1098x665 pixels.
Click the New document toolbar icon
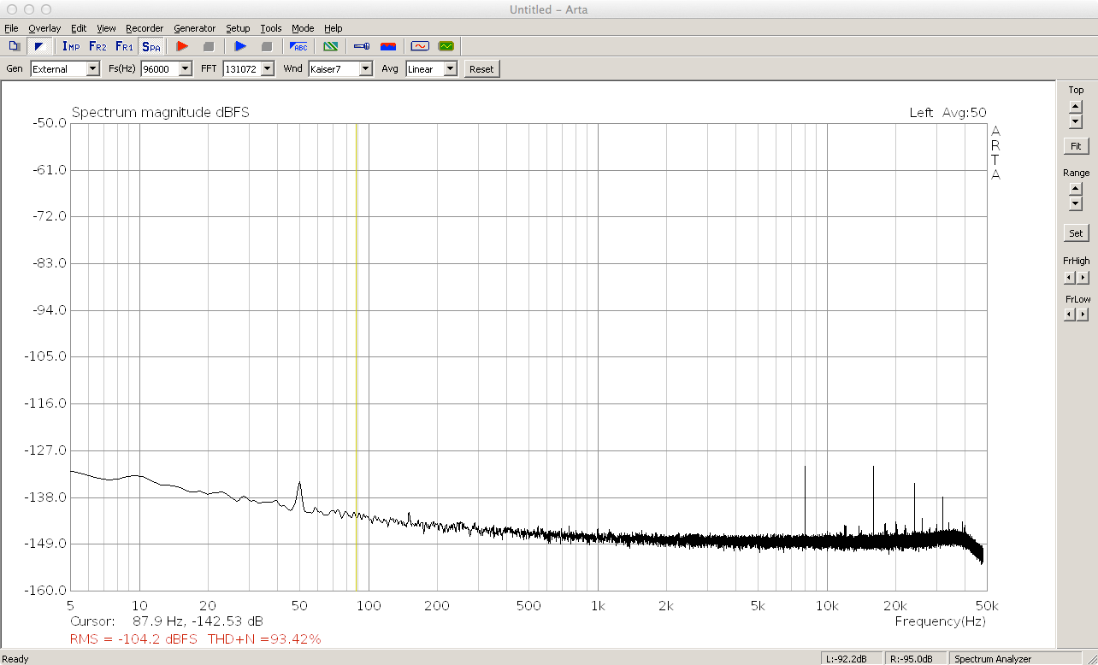pyautogui.click(x=13, y=46)
